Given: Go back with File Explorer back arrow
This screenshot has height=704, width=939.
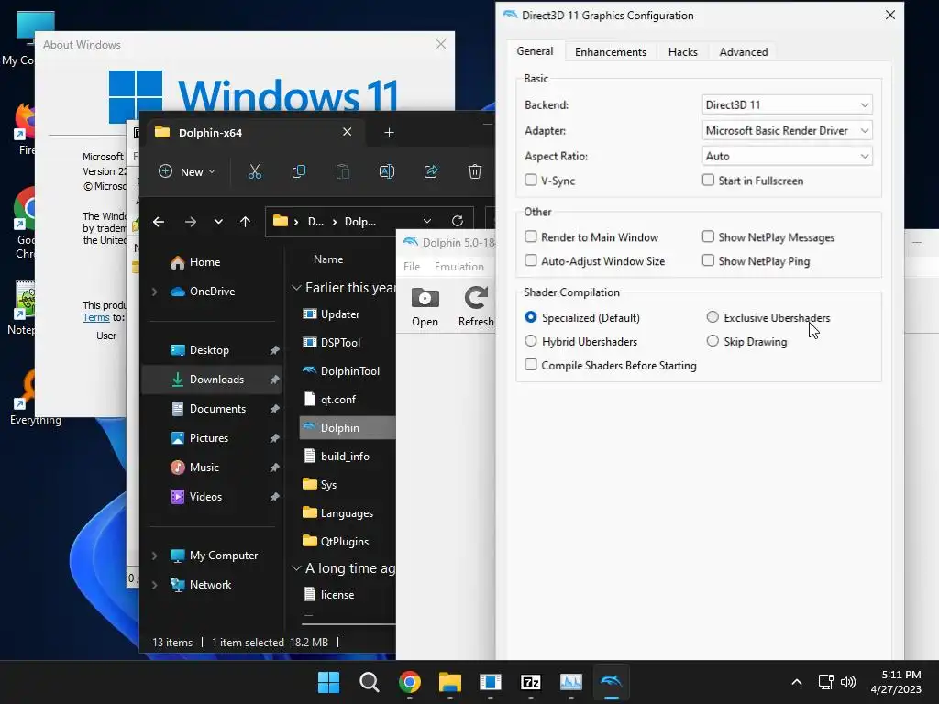Looking at the screenshot, I should [x=159, y=222].
